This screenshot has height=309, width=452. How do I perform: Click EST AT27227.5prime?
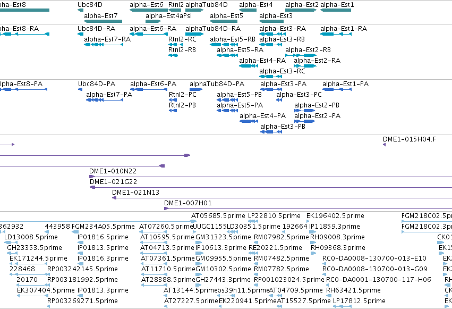(191, 301)
